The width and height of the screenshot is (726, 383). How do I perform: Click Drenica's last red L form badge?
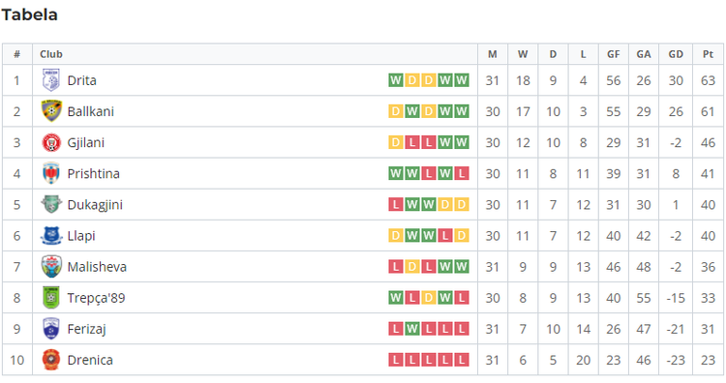pyautogui.click(x=461, y=360)
